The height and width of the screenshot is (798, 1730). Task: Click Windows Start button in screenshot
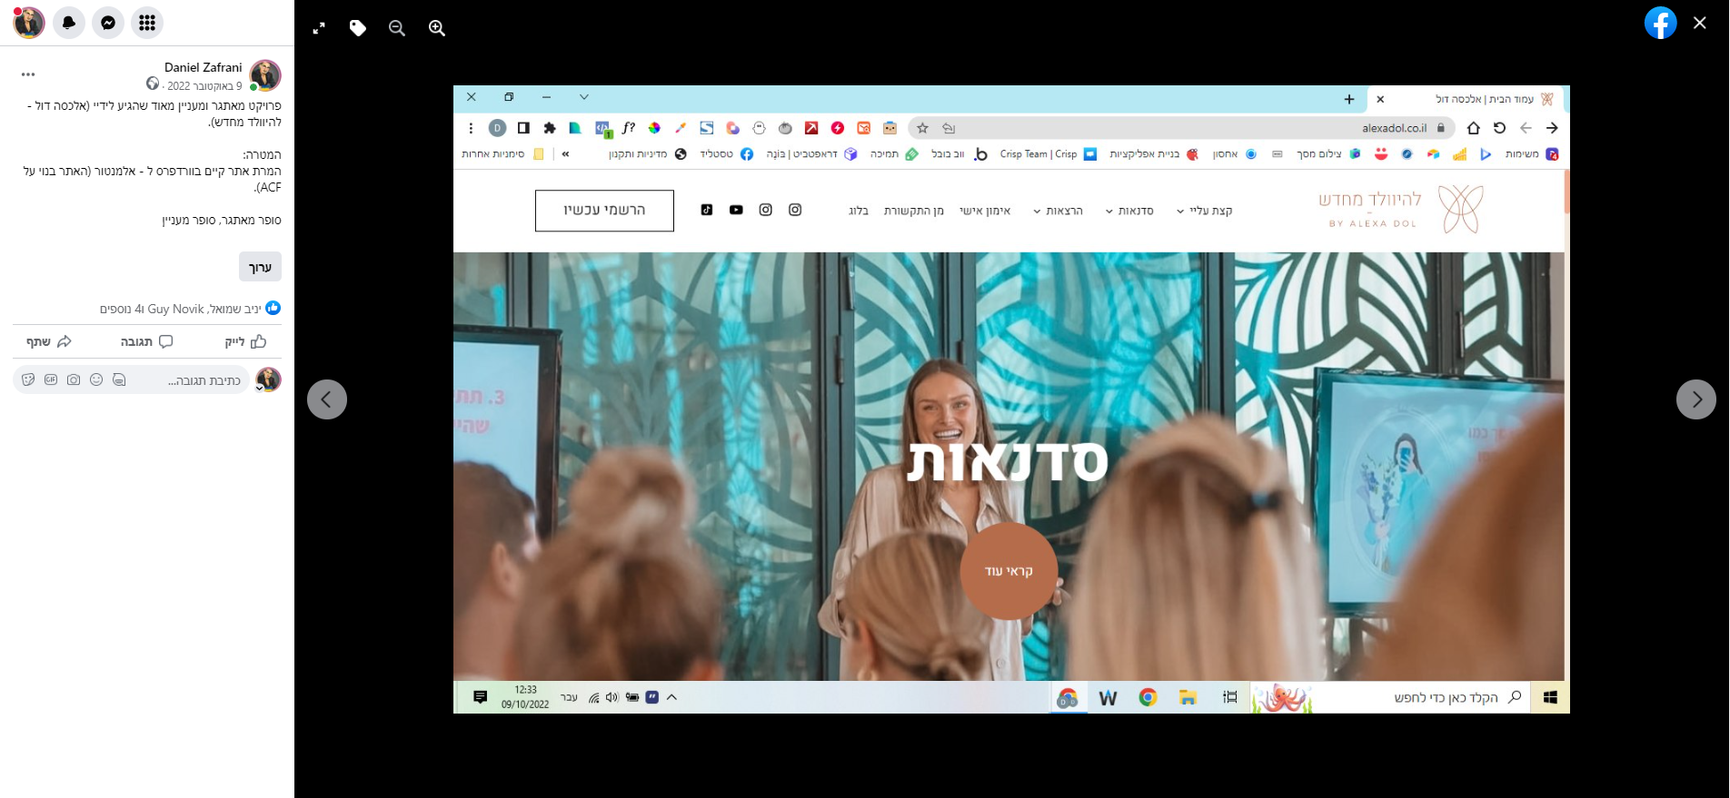(1550, 697)
